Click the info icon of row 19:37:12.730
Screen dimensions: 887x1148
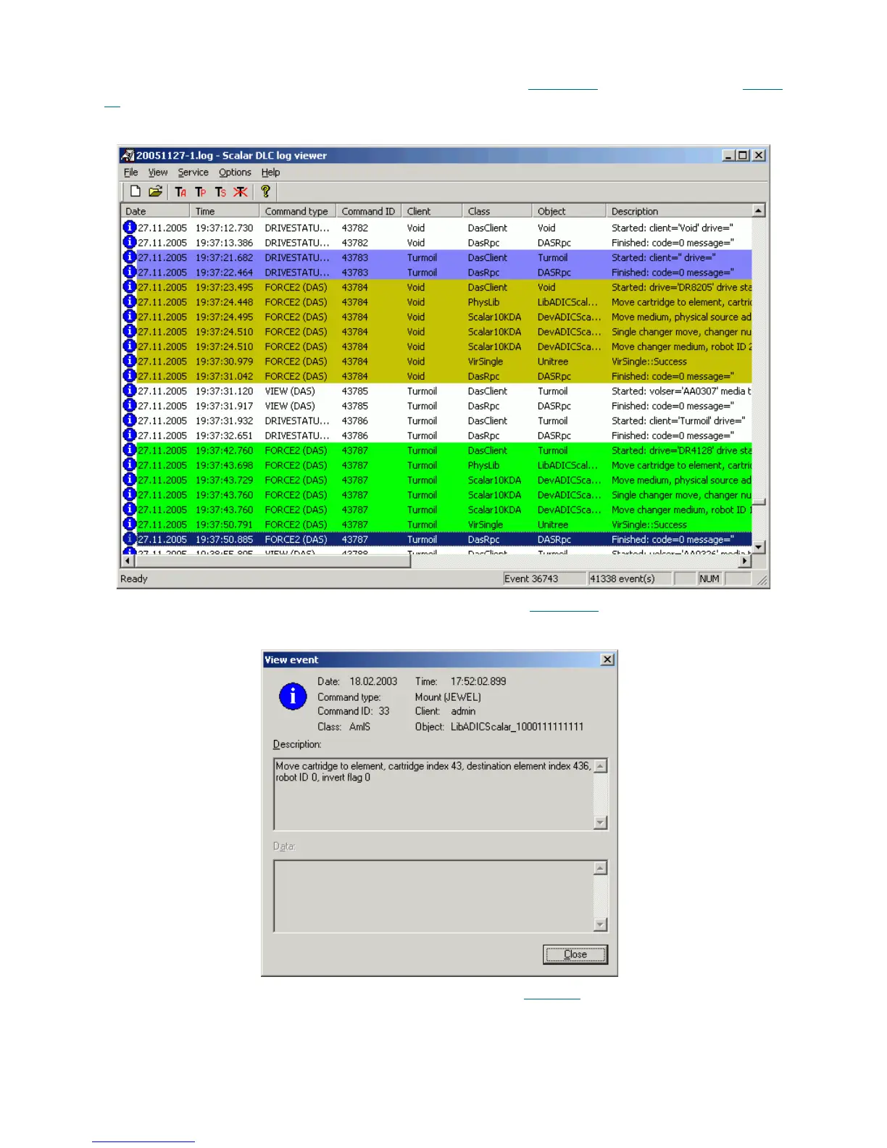(130, 228)
